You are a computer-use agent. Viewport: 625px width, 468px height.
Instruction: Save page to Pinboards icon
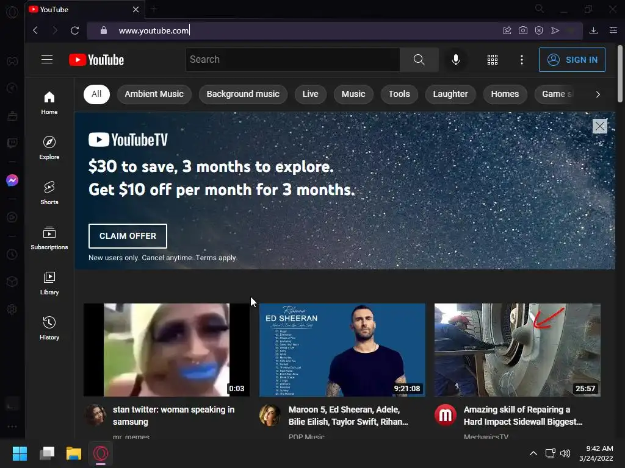pos(507,30)
